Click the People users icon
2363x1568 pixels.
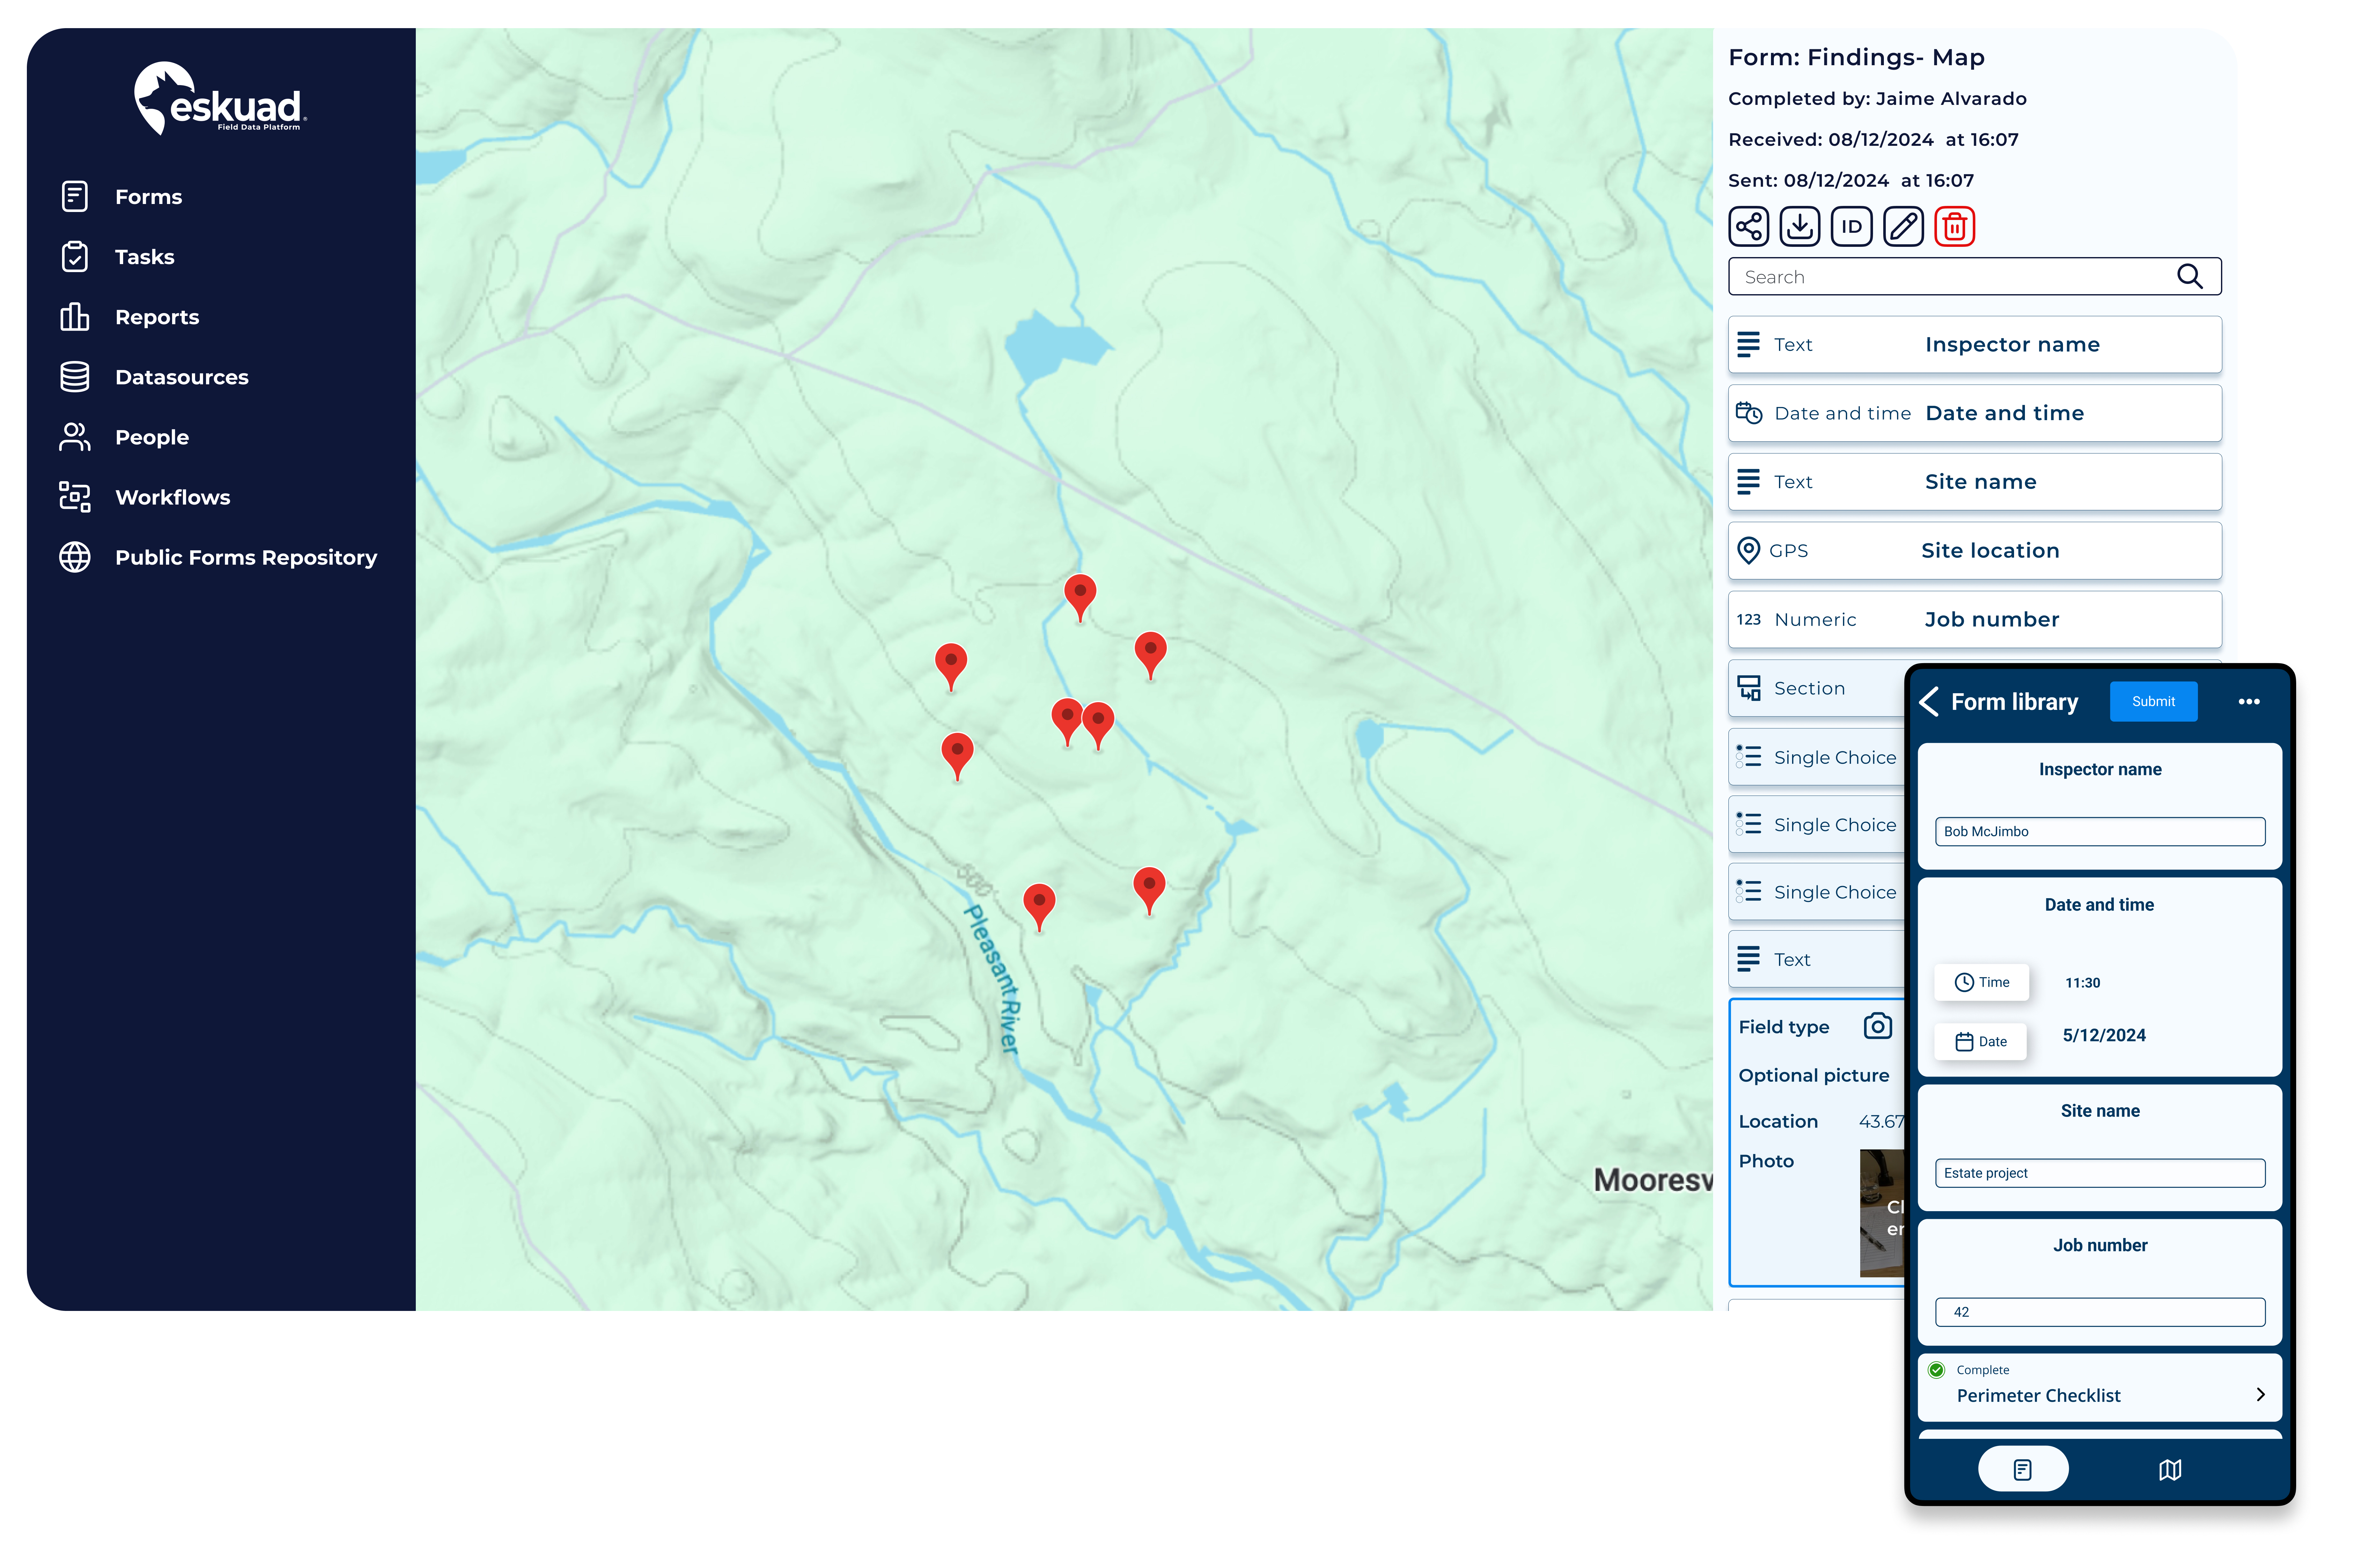(75, 437)
